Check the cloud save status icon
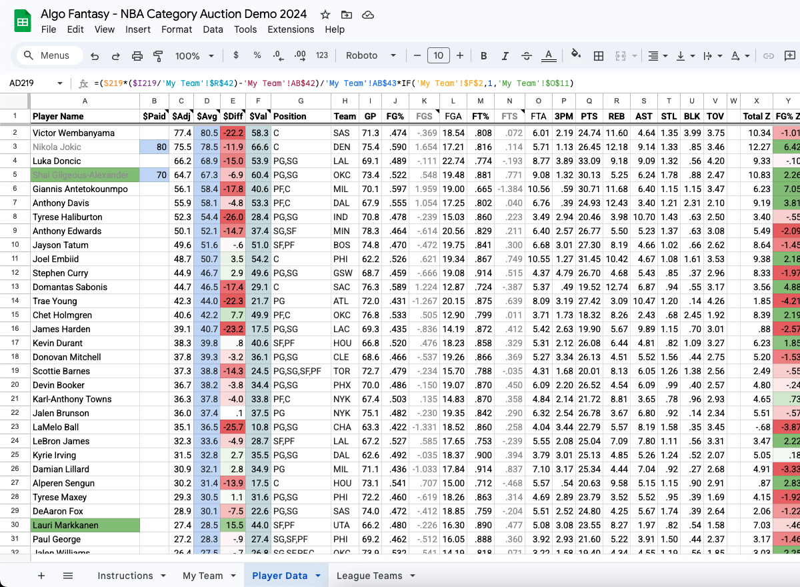800x587 pixels. [x=367, y=14]
